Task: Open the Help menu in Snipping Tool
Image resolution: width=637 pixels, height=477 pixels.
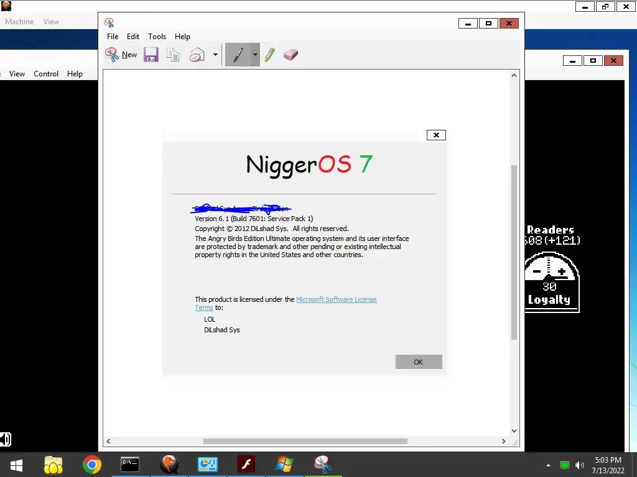Action: 182,37
